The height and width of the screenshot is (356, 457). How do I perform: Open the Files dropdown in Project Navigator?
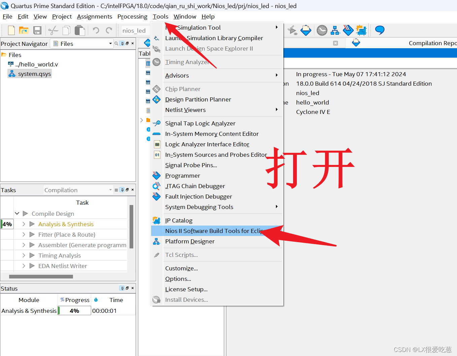[x=82, y=43]
